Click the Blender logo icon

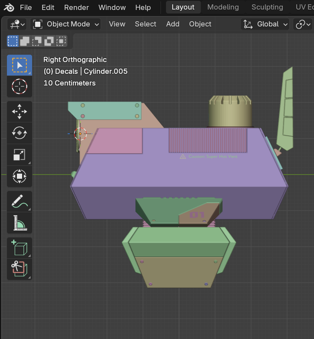pos(9,7)
